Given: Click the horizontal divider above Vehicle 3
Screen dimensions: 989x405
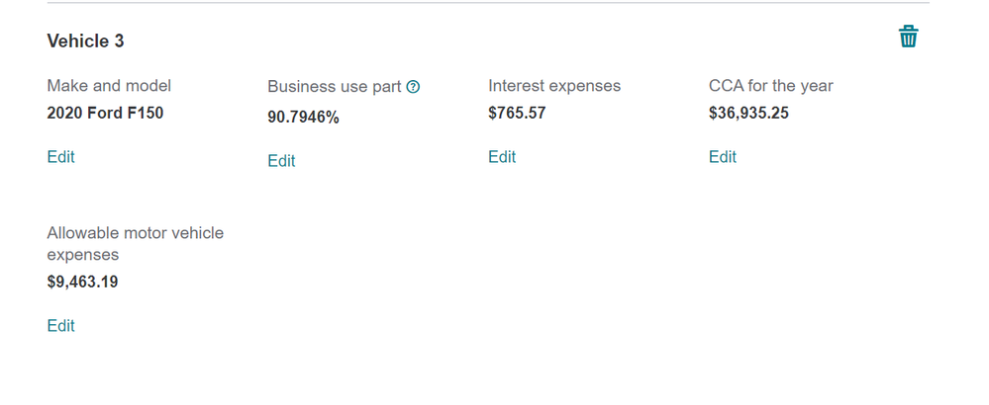Looking at the screenshot, I should [488, 3].
